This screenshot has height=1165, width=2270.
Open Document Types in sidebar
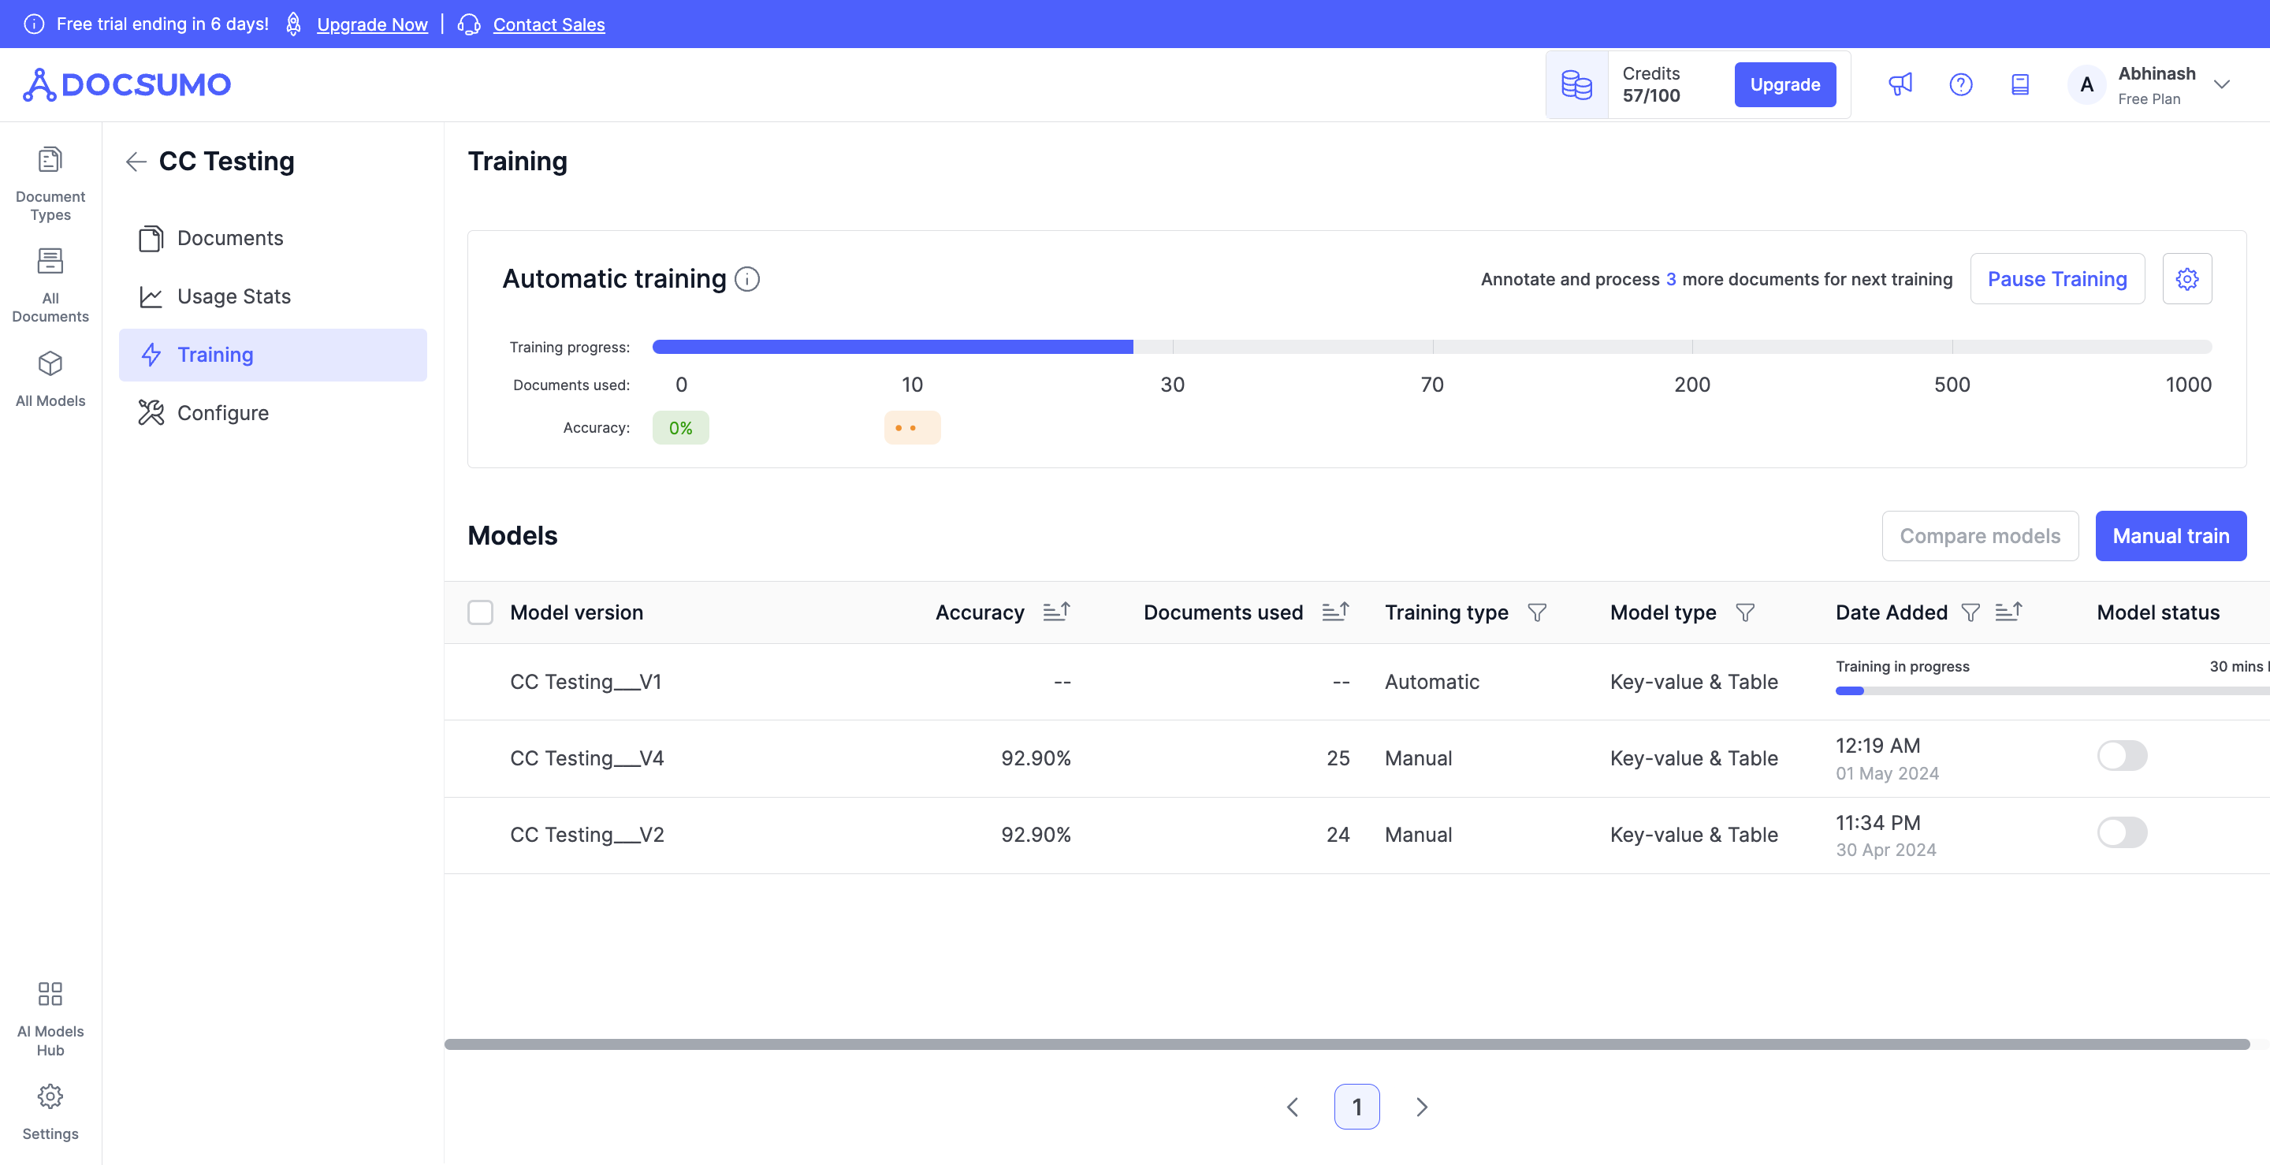tap(50, 184)
